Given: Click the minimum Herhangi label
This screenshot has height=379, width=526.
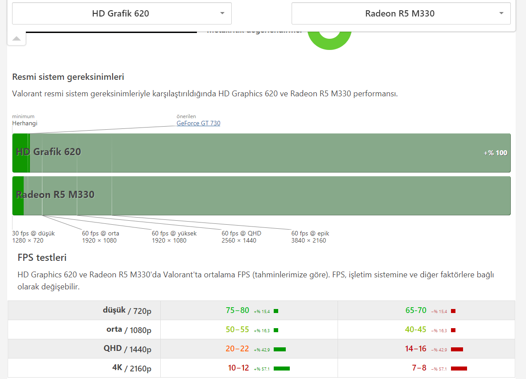Looking at the screenshot, I should (x=25, y=120).
